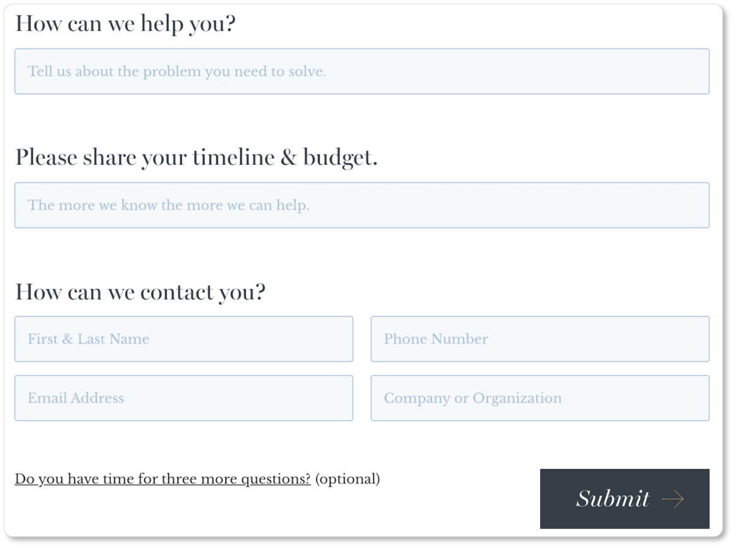The height and width of the screenshot is (547, 733).
Task: Select the 'First & Last Name' field
Action: point(183,339)
